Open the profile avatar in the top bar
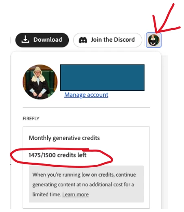The height and width of the screenshot is (212, 184). (153, 40)
